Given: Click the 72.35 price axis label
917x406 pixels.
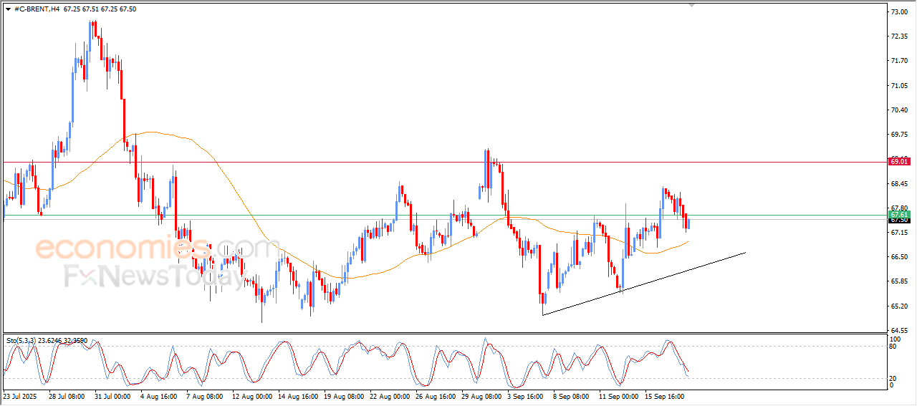Looking at the screenshot, I should point(899,37).
